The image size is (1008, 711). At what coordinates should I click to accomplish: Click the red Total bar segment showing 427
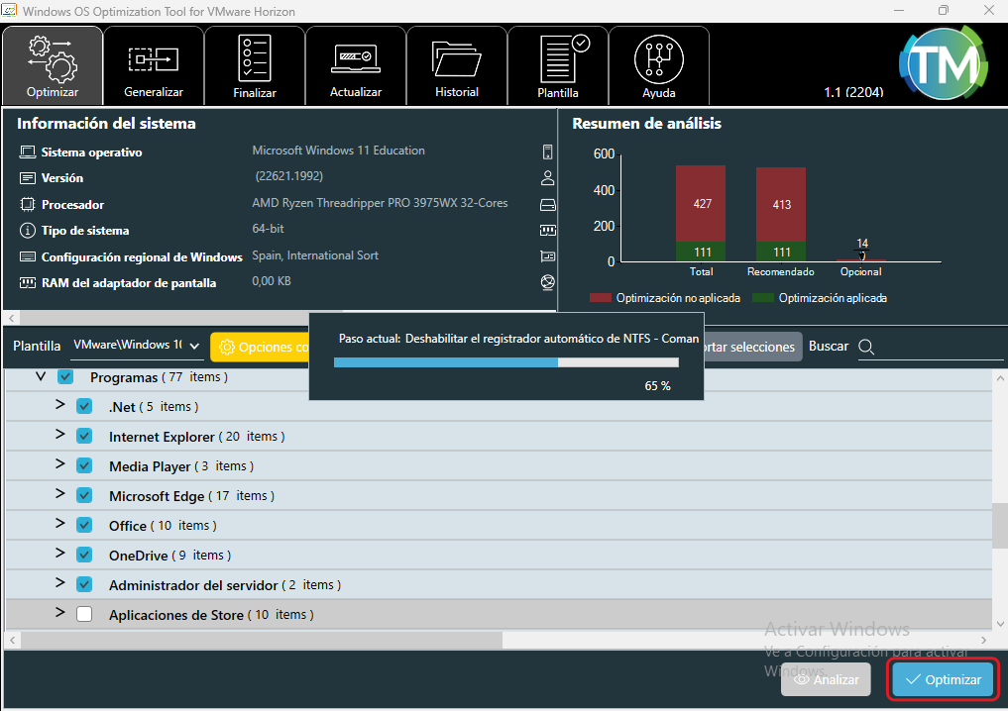coord(701,203)
